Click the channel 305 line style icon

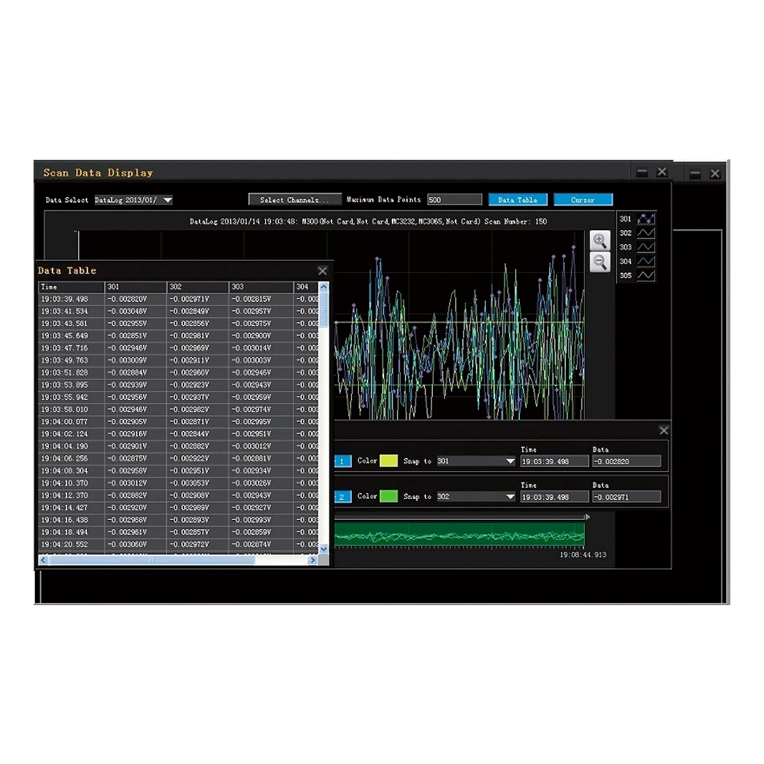[646, 276]
